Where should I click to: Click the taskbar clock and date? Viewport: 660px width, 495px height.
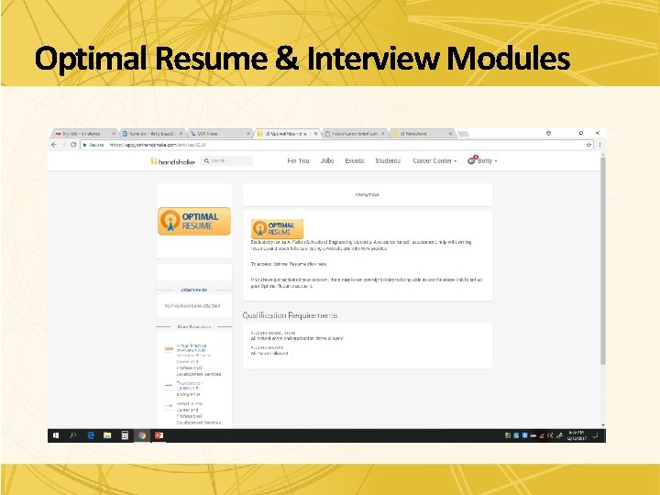click(577, 435)
